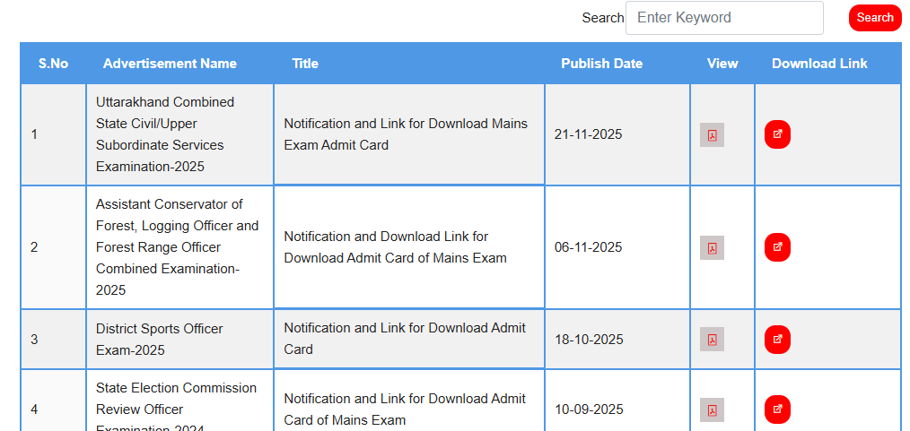Click the Download Link column header
Image resolution: width=910 pixels, height=431 pixels.
[x=819, y=64]
